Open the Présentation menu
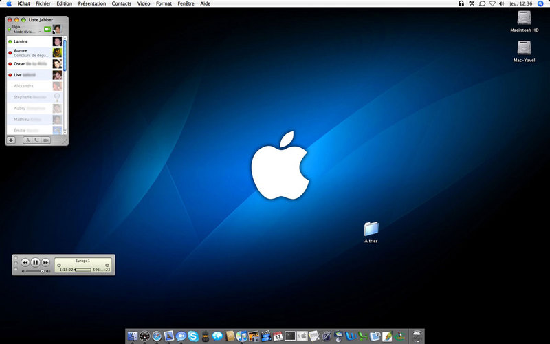The height and width of the screenshot is (344, 550). (x=92, y=3)
